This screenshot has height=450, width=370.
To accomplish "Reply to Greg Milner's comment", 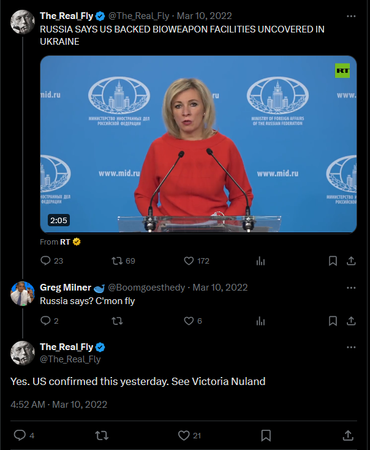I will (x=45, y=321).
